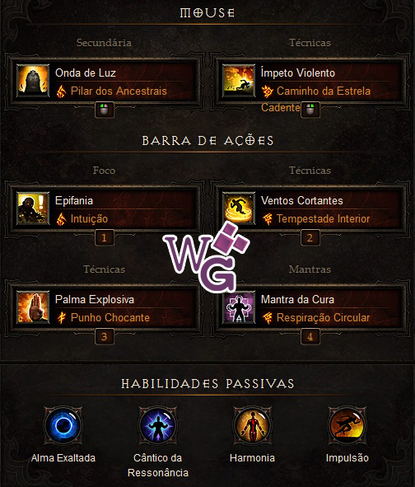Select the Harmonia passive skill icon
The height and width of the screenshot is (487, 415).
pyautogui.click(x=252, y=425)
